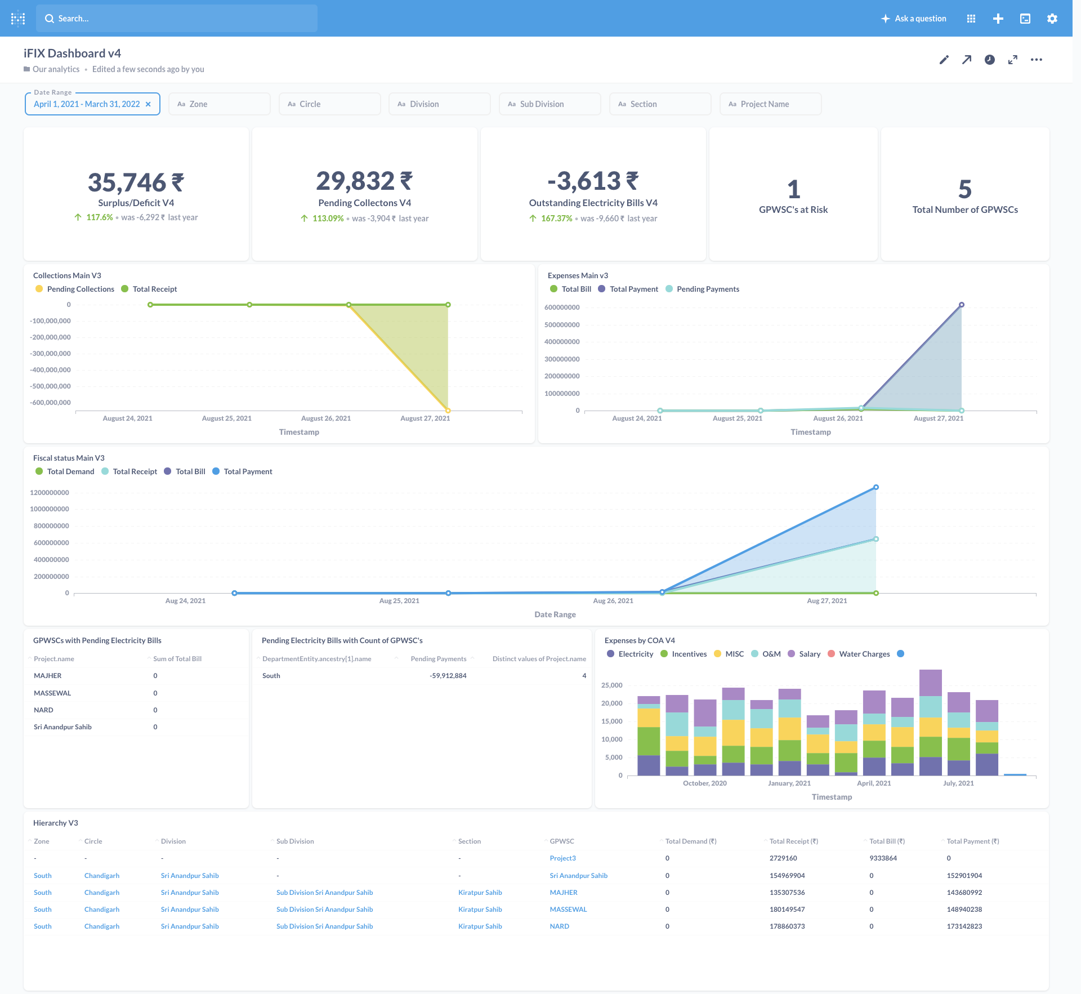Click the plus create-new icon
1081x994 pixels.
coord(998,19)
